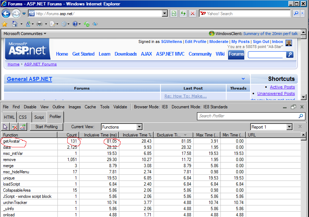Open the Recent Pages dropdown arrow

pyautogui.click(x=24, y=14)
